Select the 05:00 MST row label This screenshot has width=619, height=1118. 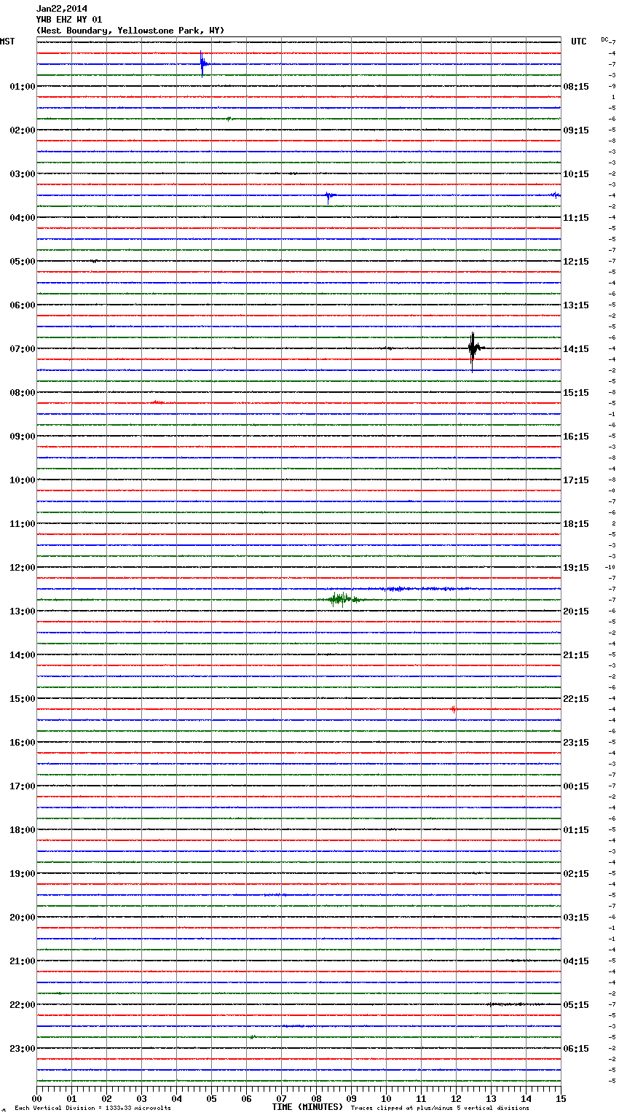click(x=22, y=262)
